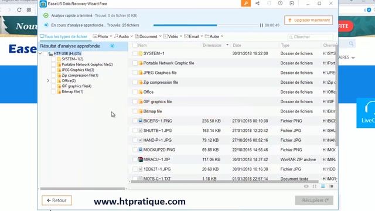Select Tous les types de fichier tab
This screenshot has width=375, height=211.
click(64, 36)
